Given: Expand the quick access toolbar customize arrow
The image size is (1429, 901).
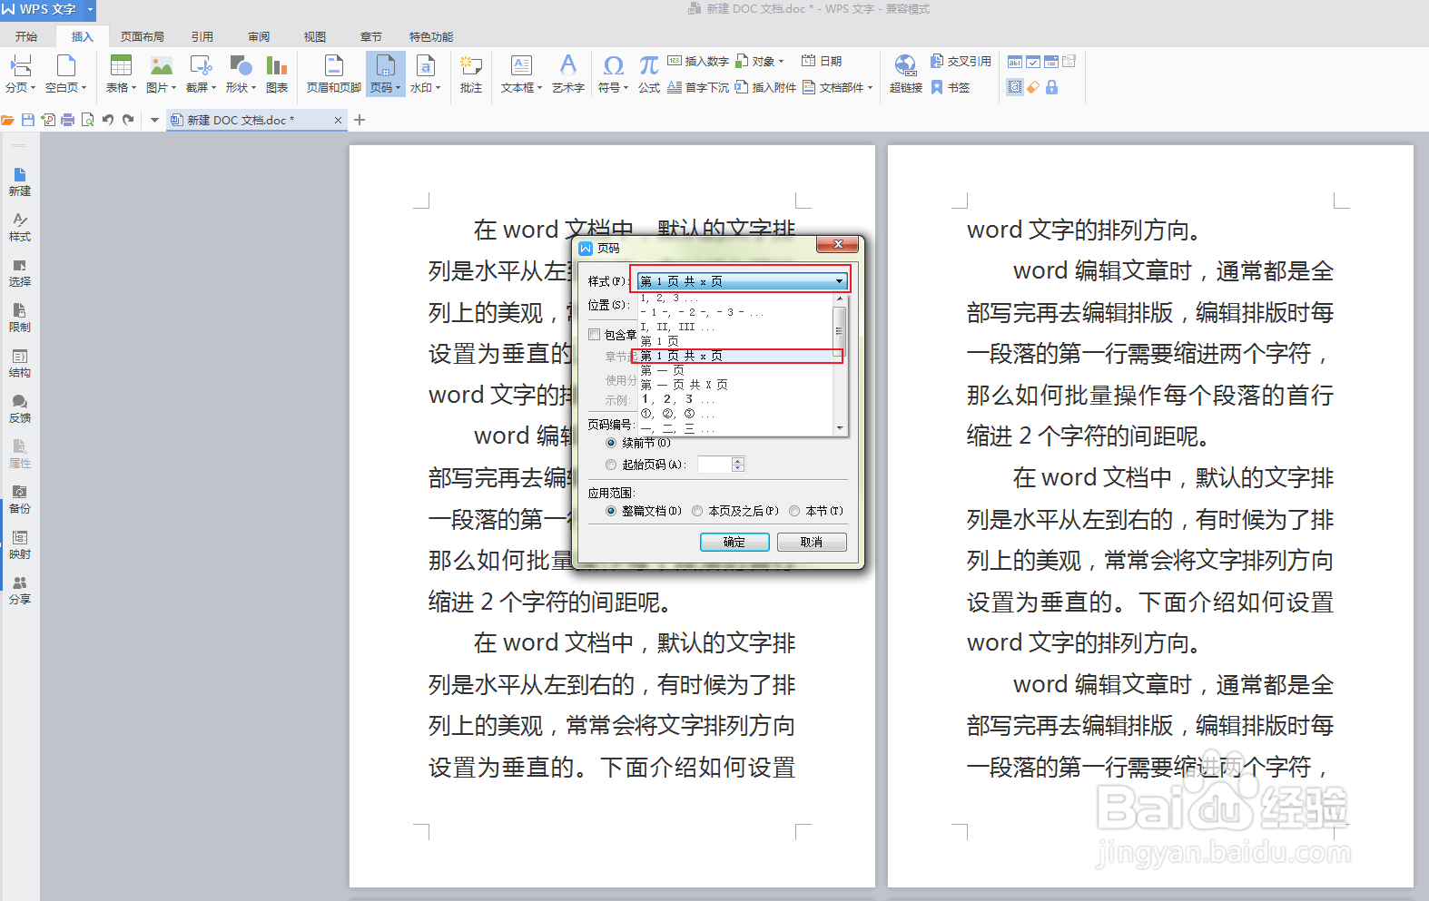Looking at the screenshot, I should pos(154,120).
